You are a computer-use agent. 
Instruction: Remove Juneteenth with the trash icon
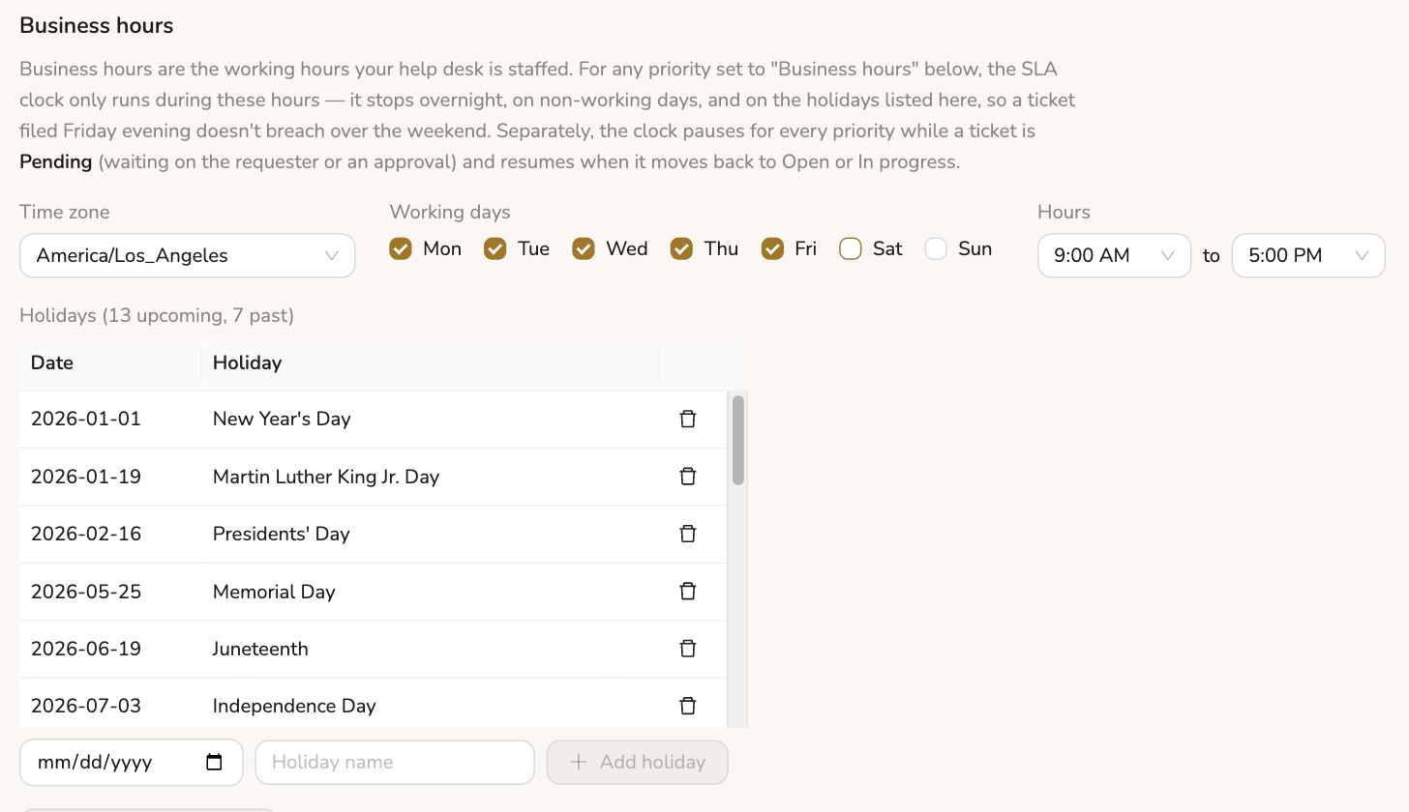pos(688,649)
